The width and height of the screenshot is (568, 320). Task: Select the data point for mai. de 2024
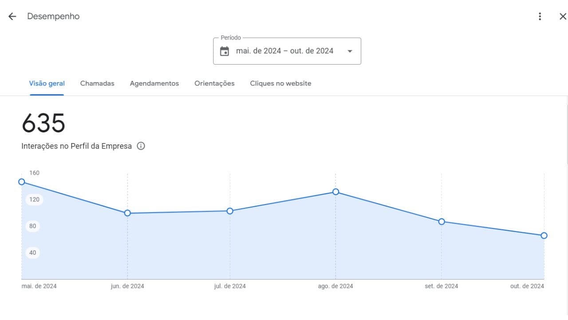(x=21, y=181)
